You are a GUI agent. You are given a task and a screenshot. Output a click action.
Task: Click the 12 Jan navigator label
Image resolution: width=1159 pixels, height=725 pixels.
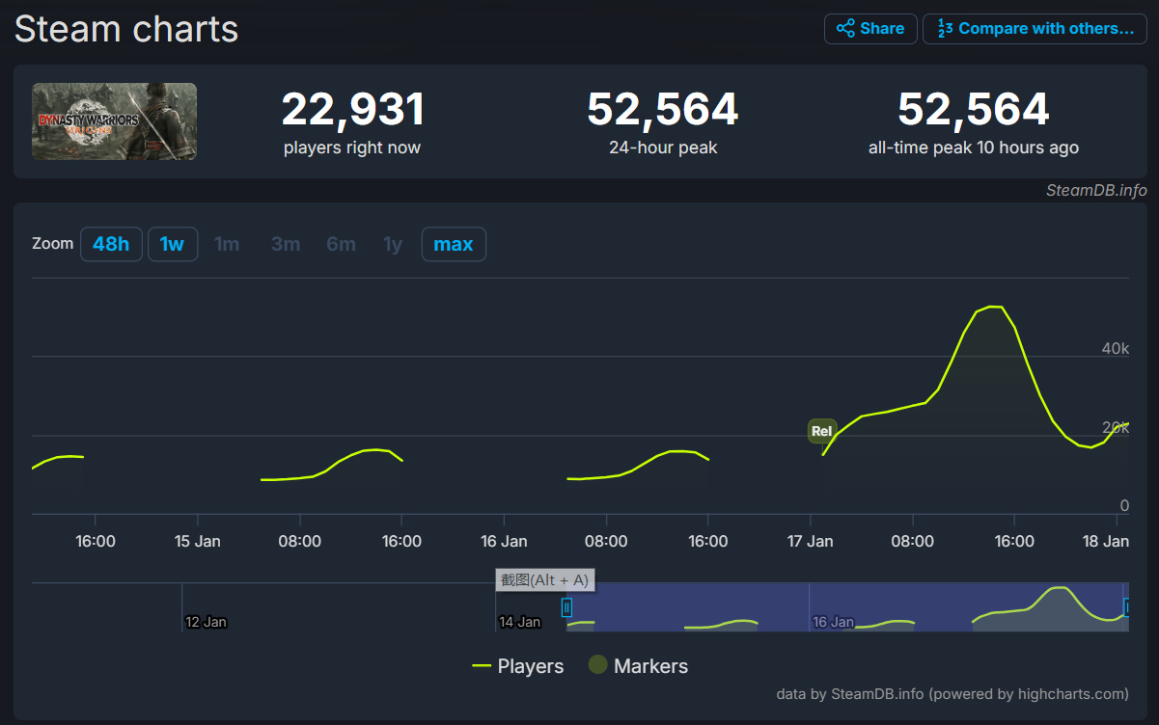click(x=206, y=622)
